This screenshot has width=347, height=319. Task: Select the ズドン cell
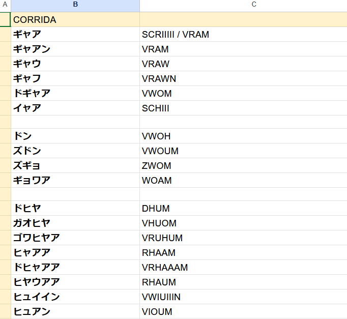pos(75,151)
